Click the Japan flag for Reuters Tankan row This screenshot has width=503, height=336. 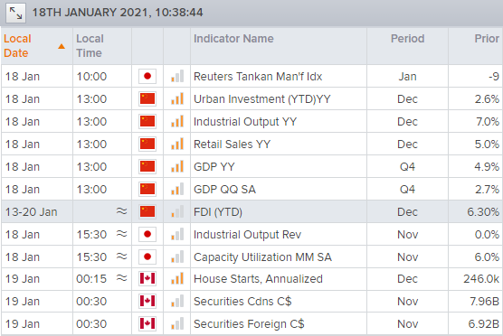pyautogui.click(x=147, y=76)
